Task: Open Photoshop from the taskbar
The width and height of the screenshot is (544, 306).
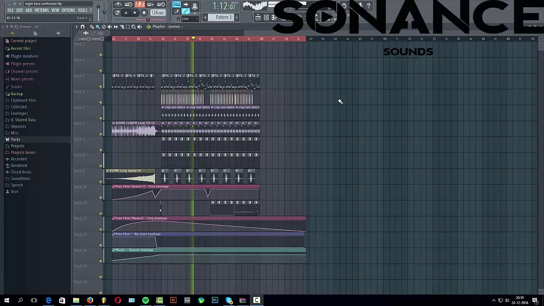Action: [215, 300]
